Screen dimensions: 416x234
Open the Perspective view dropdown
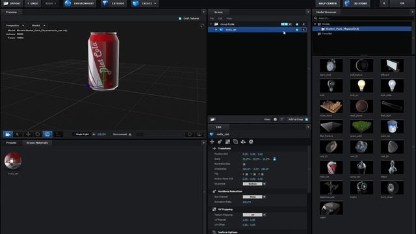15,25
